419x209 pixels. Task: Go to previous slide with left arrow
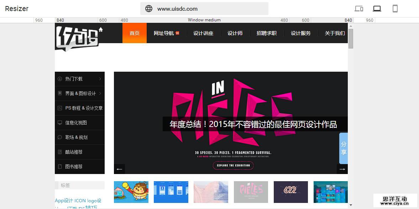[x=119, y=169]
